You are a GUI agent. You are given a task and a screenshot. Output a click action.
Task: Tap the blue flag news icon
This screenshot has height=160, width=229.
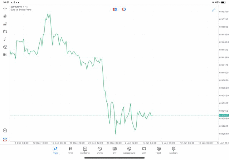pos(114,9)
